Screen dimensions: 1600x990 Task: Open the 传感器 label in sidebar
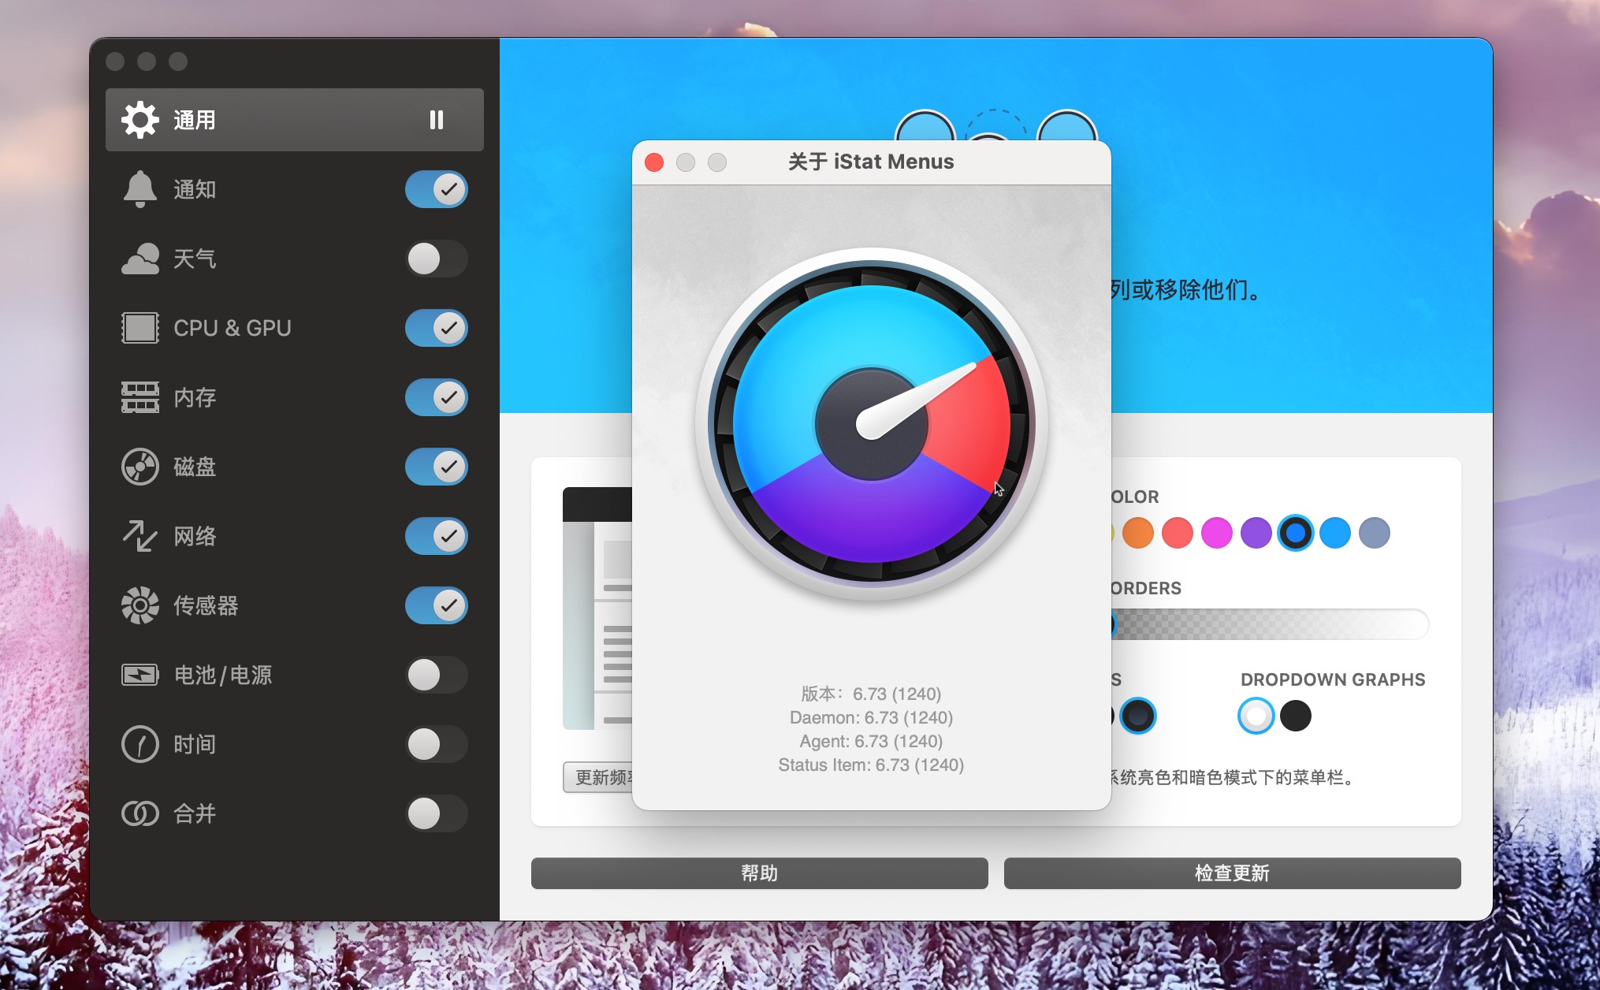206,605
